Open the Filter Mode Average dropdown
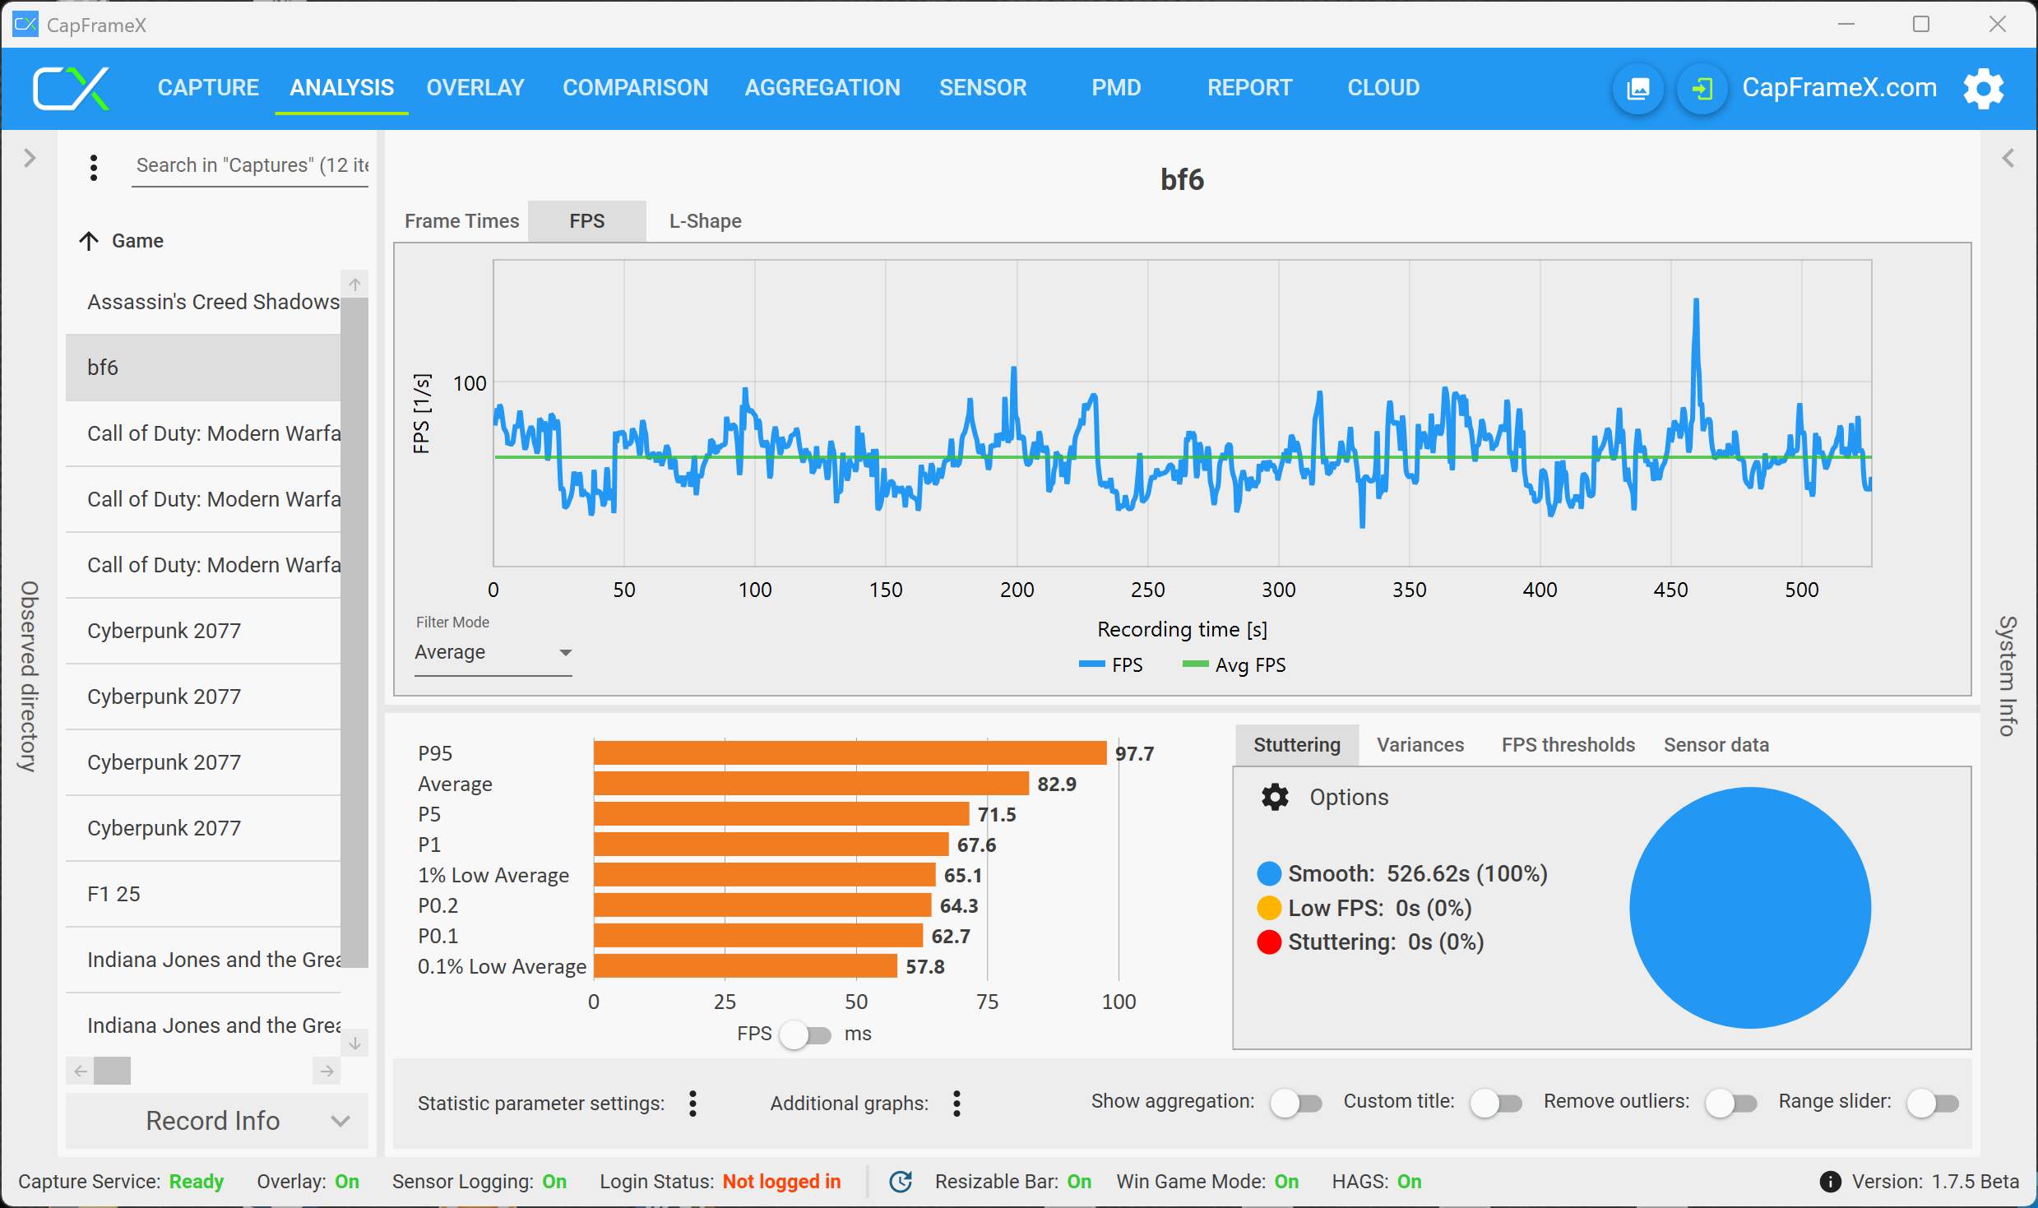Viewport: 2038px width, 1208px height. point(493,652)
